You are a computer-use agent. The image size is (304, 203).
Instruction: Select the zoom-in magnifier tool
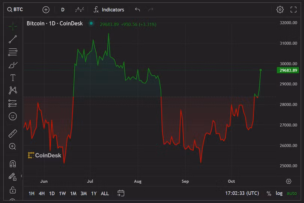13,146
